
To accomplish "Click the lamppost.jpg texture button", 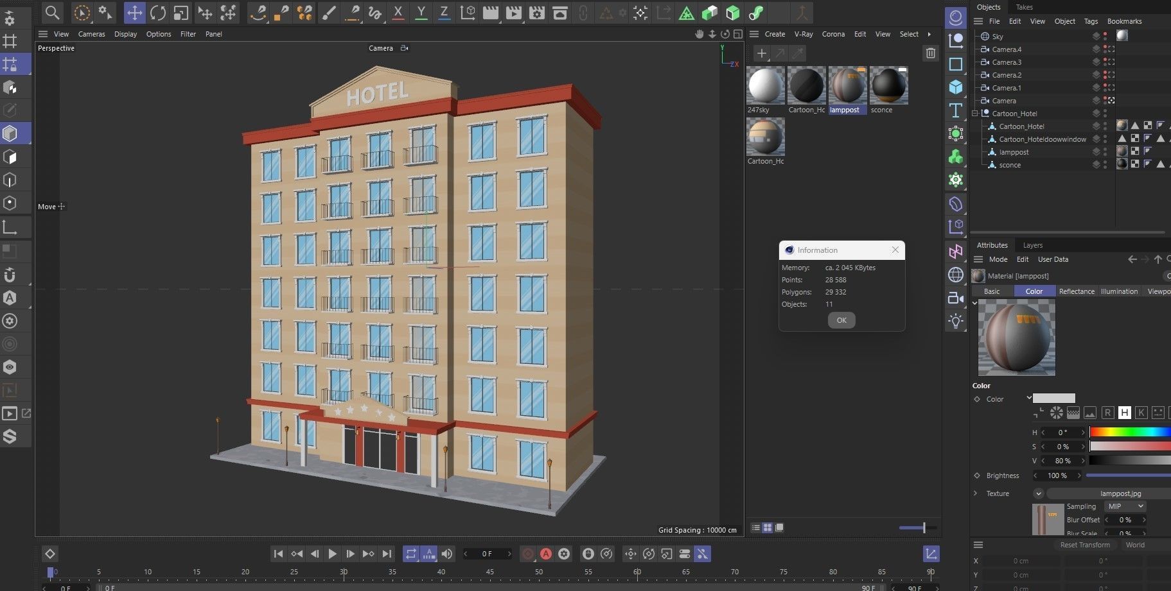I will (x=1109, y=493).
